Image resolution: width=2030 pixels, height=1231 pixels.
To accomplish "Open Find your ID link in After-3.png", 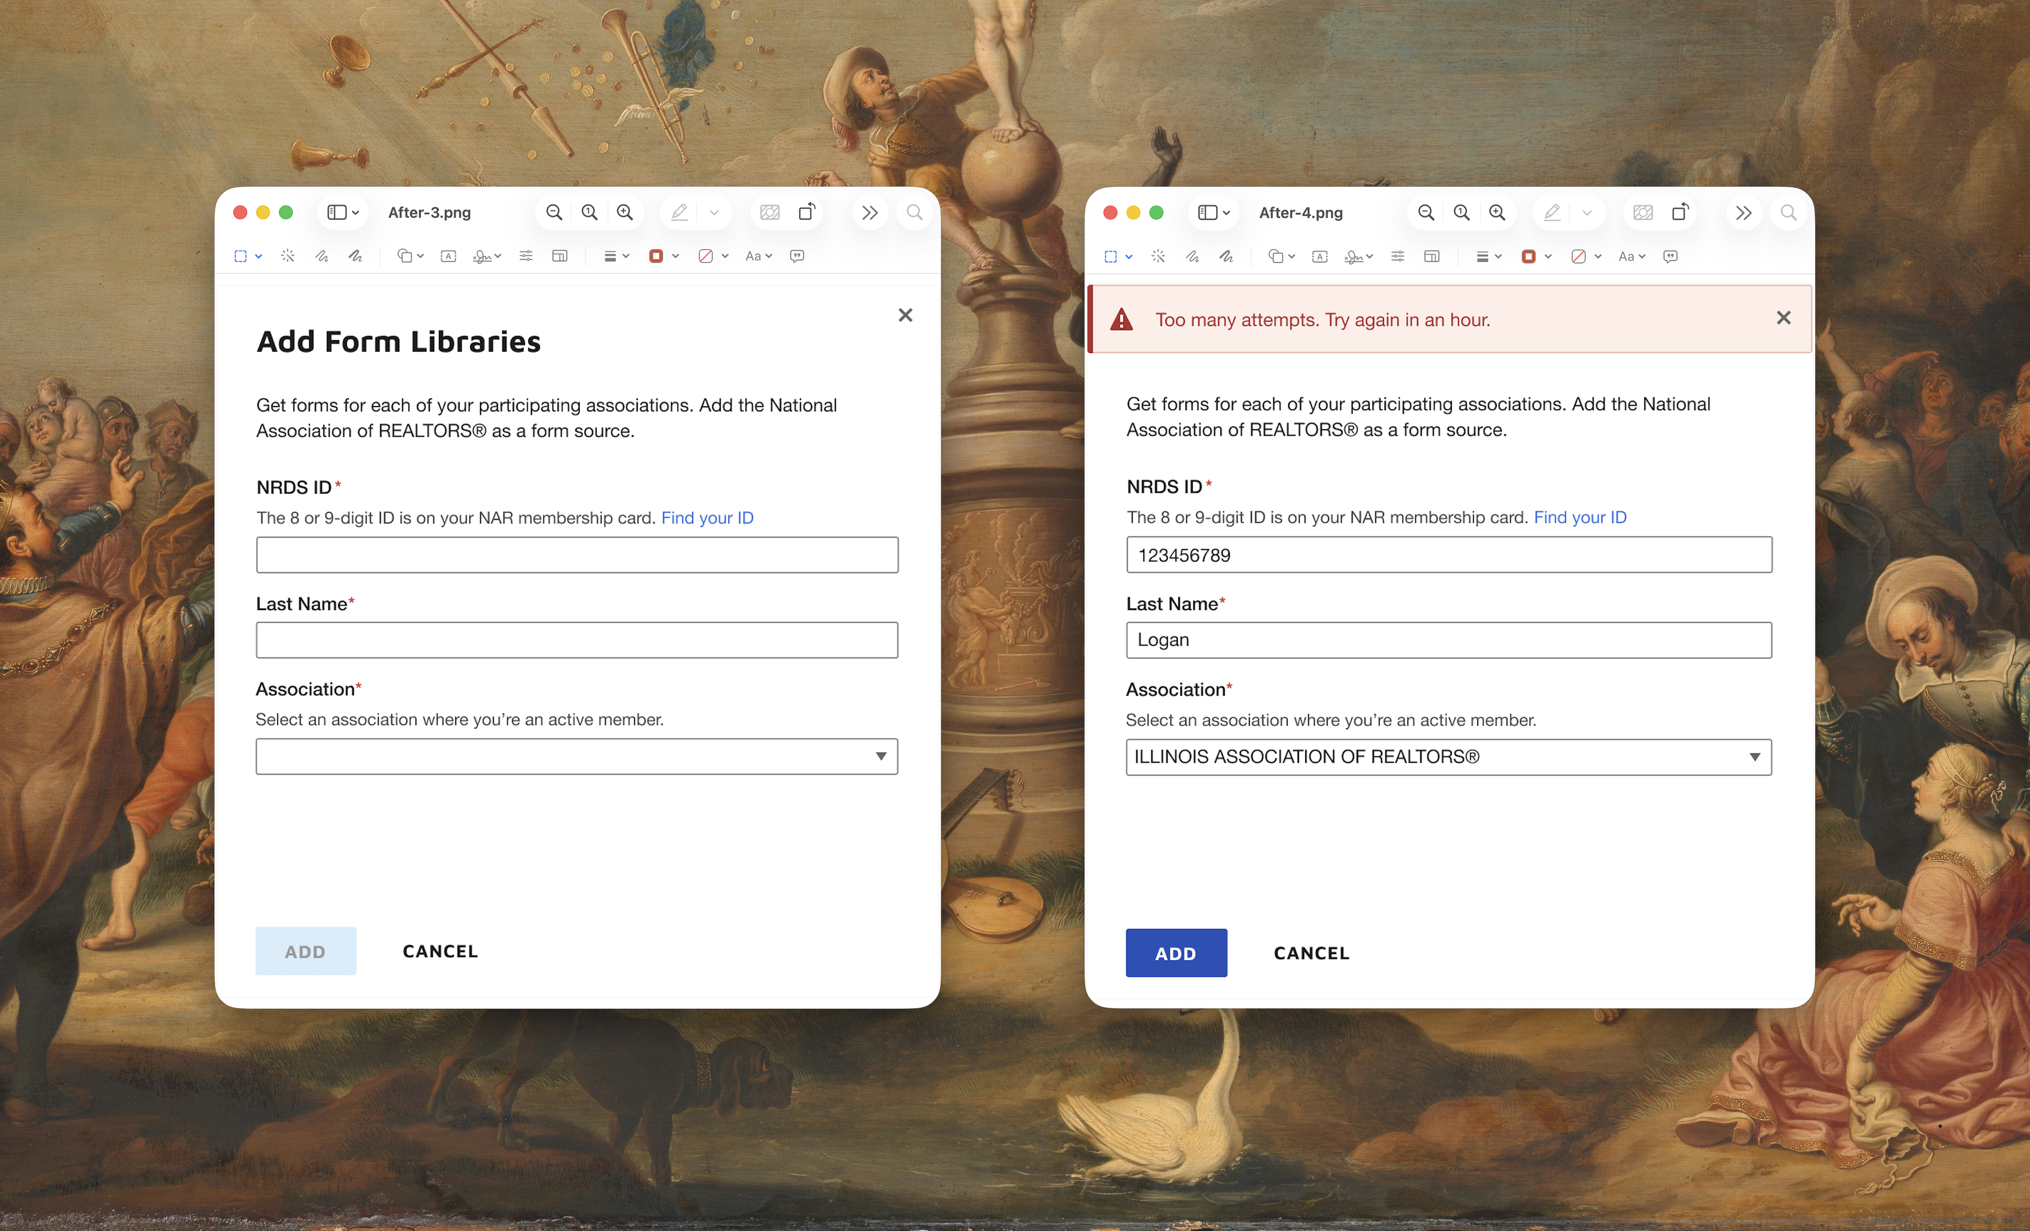I will [707, 517].
